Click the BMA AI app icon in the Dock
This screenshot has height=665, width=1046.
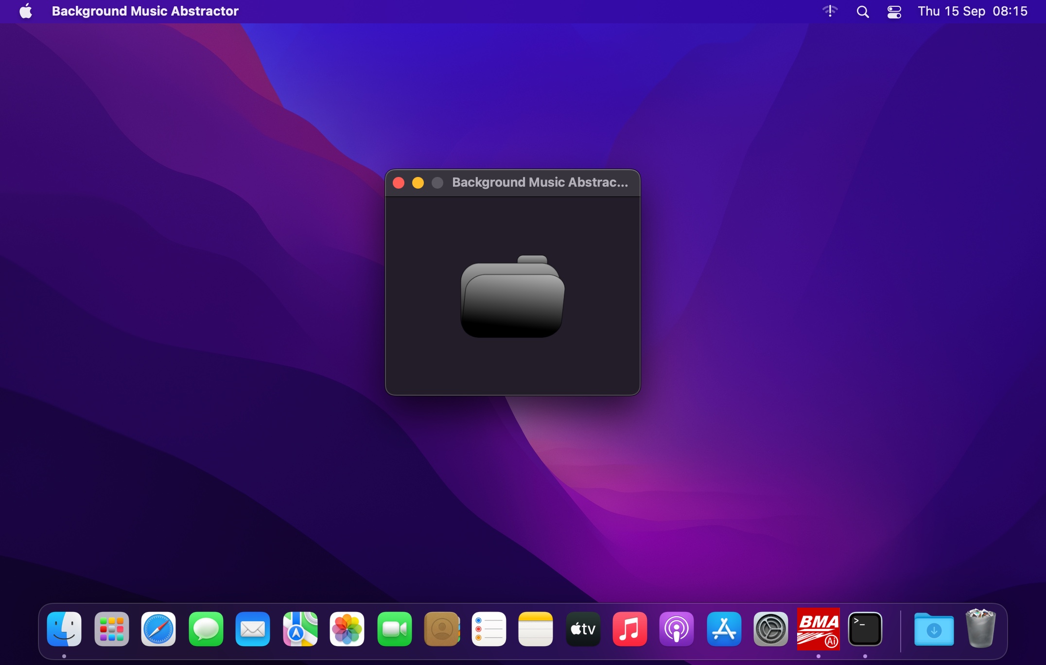(x=819, y=629)
